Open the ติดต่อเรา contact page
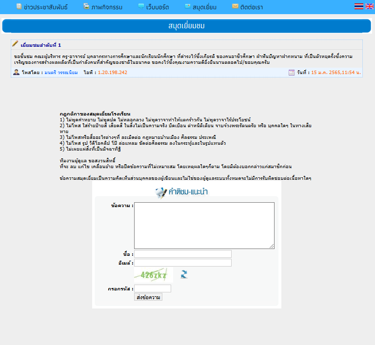Image resolution: width=375 pixels, height=345 pixels. (x=251, y=7)
